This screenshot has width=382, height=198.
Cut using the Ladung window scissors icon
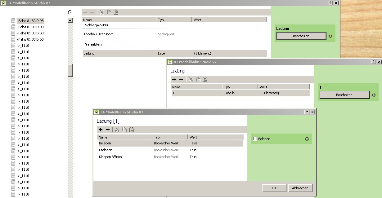pos(191,79)
